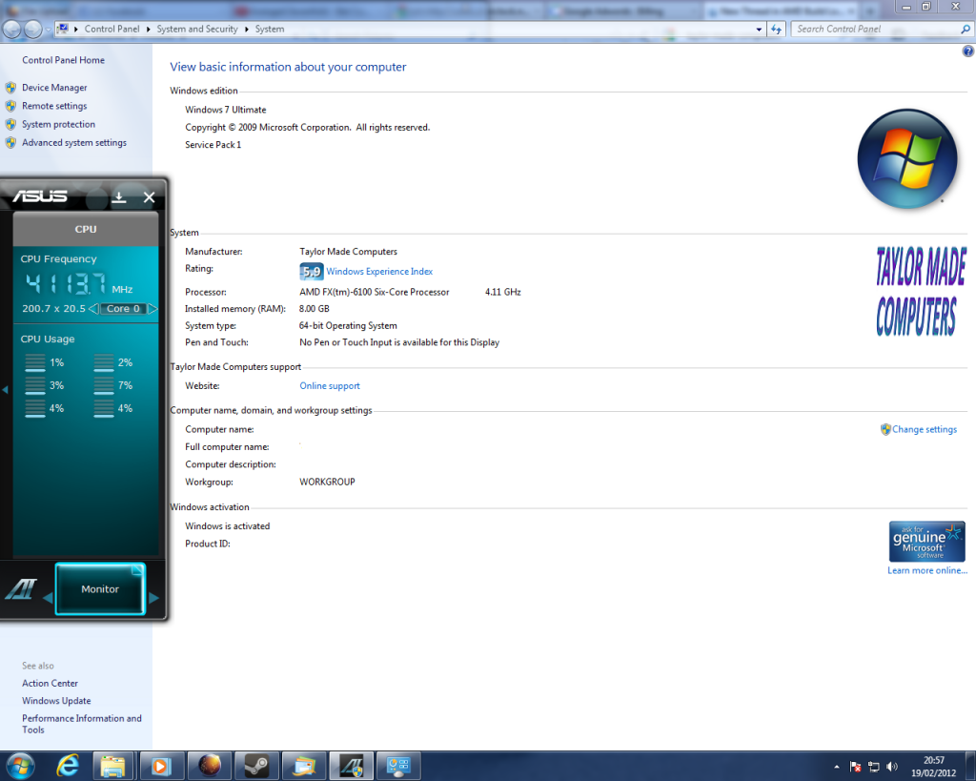Open the Windows Start menu
This screenshot has height=781, width=976.
pyautogui.click(x=21, y=766)
